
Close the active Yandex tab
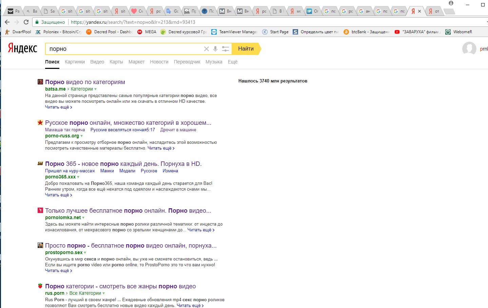[x=419, y=11]
